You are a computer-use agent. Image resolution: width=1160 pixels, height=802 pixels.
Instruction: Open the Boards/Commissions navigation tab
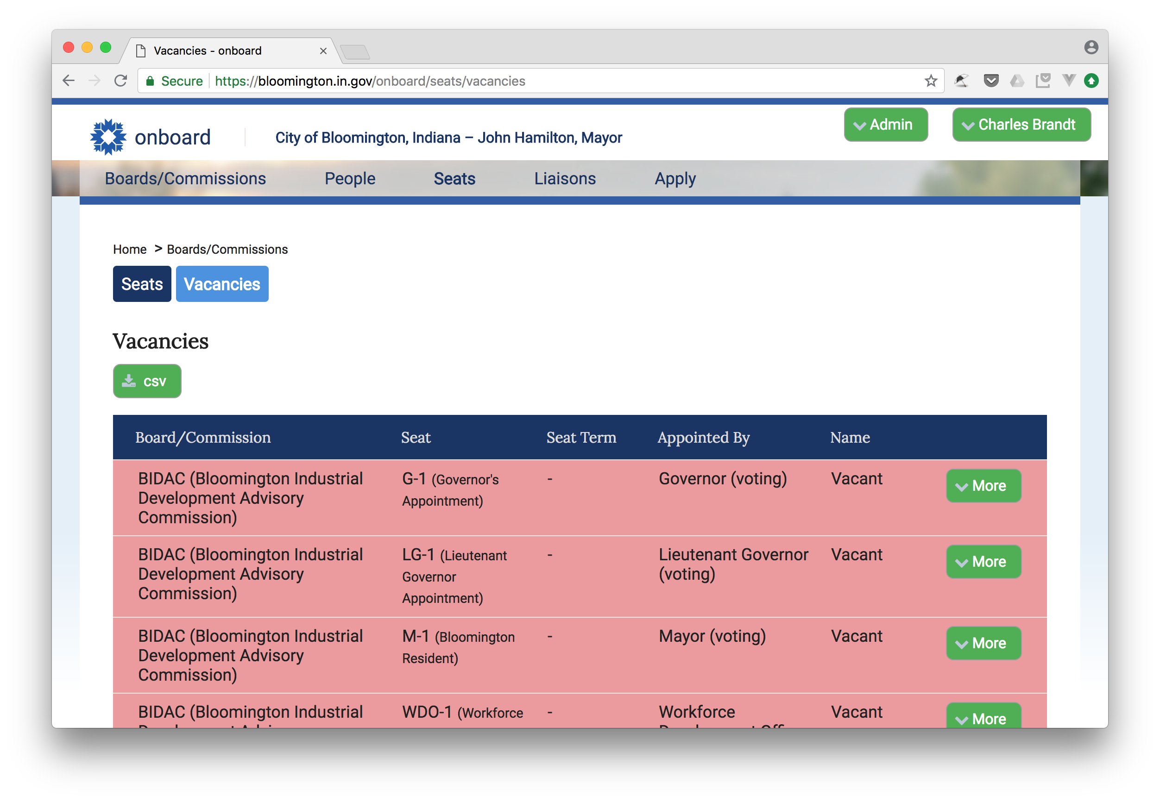(184, 179)
